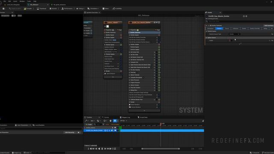This screenshot has width=274, height=154.
Task: Toggle timeline playback looping
Action: [x=115, y=149]
